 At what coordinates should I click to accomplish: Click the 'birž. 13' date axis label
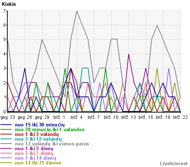[x=129, y=117]
